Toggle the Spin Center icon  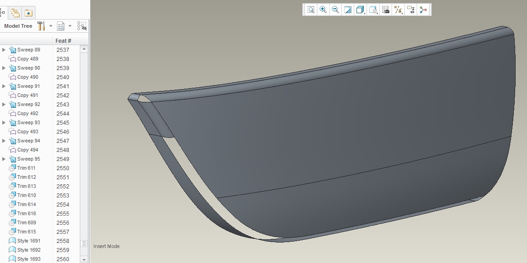(423, 10)
